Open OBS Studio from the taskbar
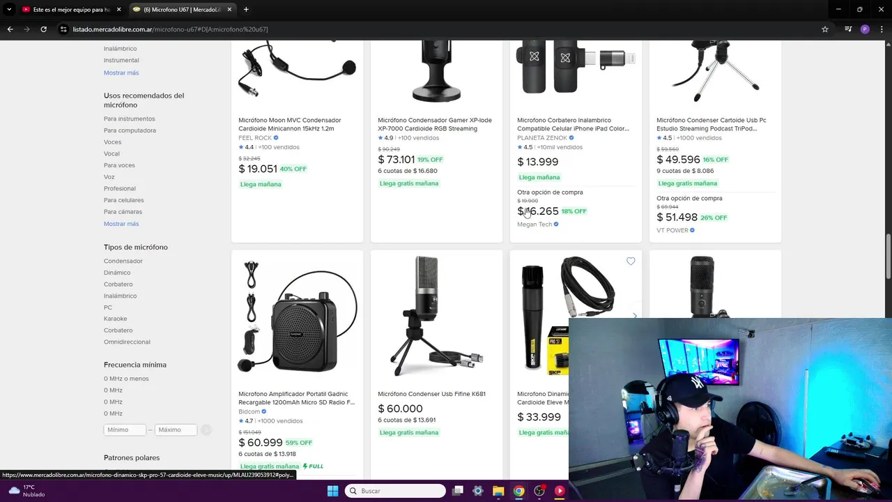Image resolution: width=892 pixels, height=502 pixels. pyautogui.click(x=539, y=491)
